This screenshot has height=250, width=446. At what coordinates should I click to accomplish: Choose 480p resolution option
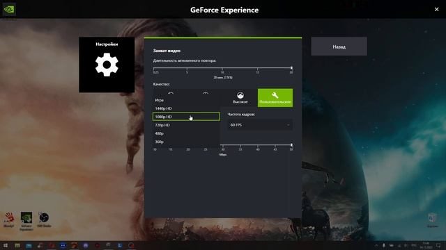coord(186,133)
